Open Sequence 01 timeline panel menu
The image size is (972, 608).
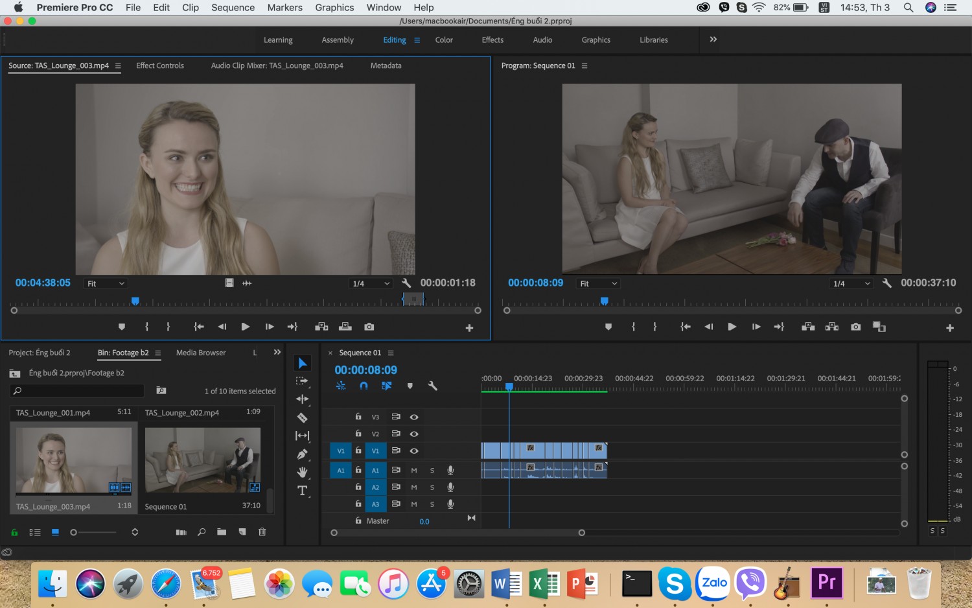[391, 353]
